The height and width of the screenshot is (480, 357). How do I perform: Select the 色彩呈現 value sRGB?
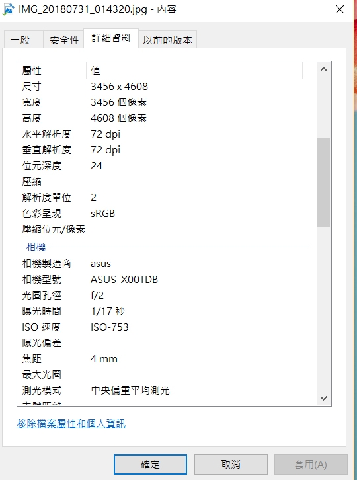(102, 214)
